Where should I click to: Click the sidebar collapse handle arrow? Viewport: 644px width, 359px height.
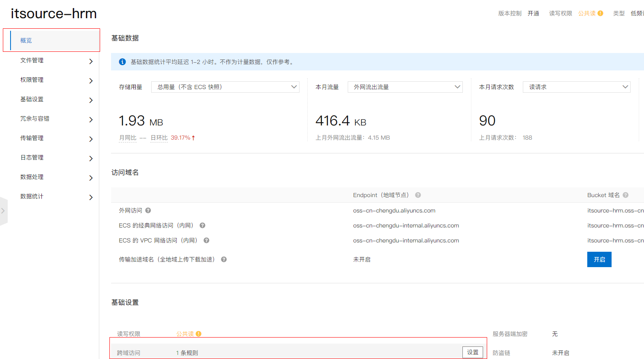3,211
